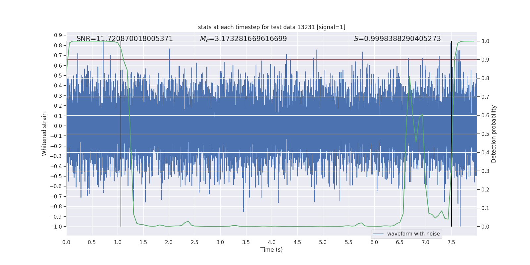Click the 4.0 tick on the time axis

[x=272, y=242]
